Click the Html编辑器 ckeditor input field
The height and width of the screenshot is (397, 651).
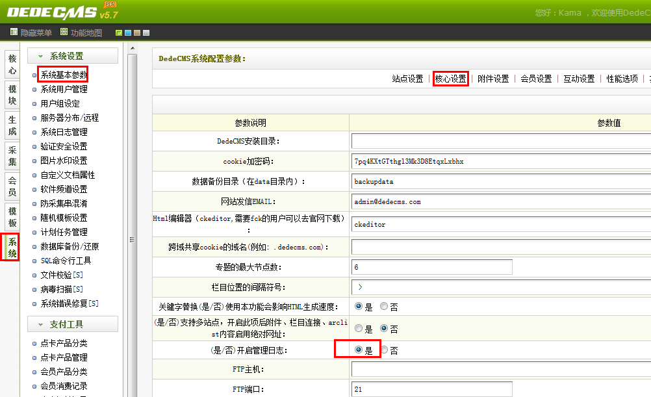tap(501, 224)
